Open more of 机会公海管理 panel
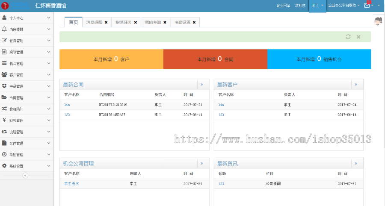Image resolution: width=385 pixels, height=206 pixels. pyautogui.click(x=202, y=163)
